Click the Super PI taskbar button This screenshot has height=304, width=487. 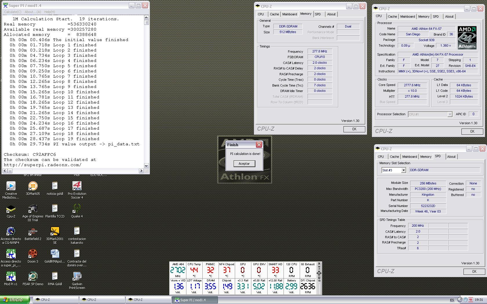[x=195, y=300]
